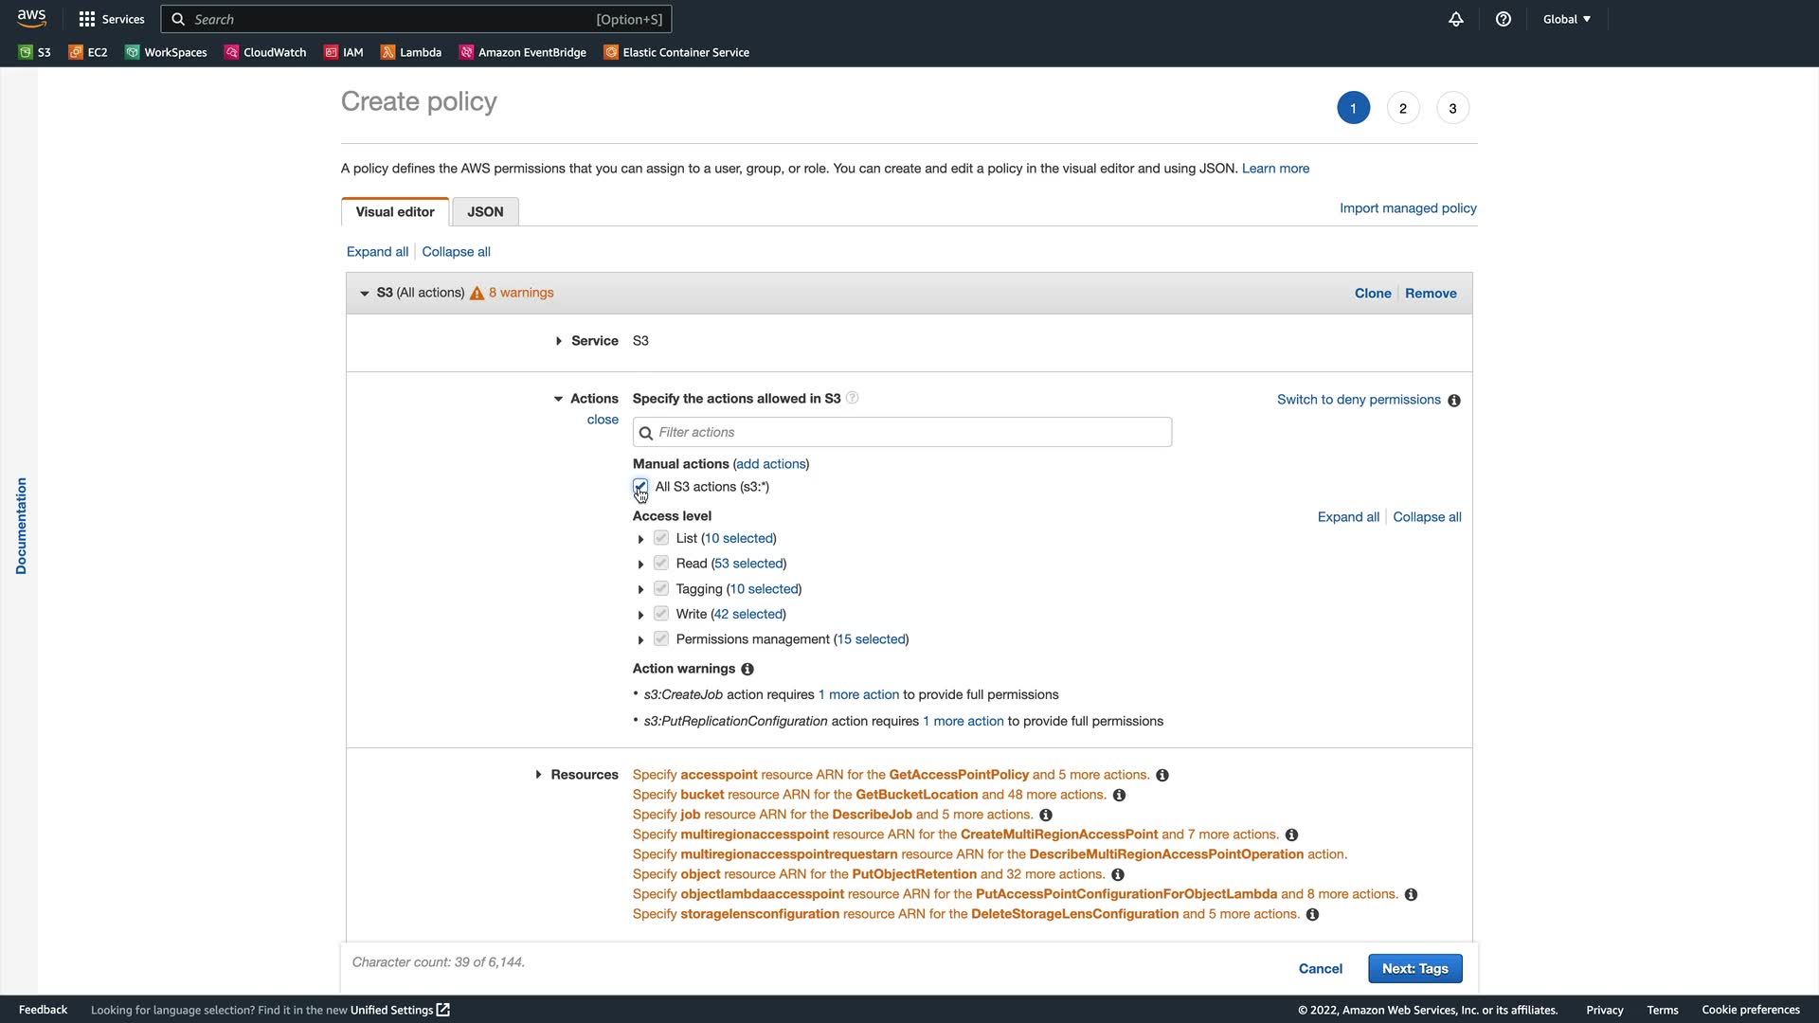Click info icon beside Switch to deny permissions

click(1454, 401)
